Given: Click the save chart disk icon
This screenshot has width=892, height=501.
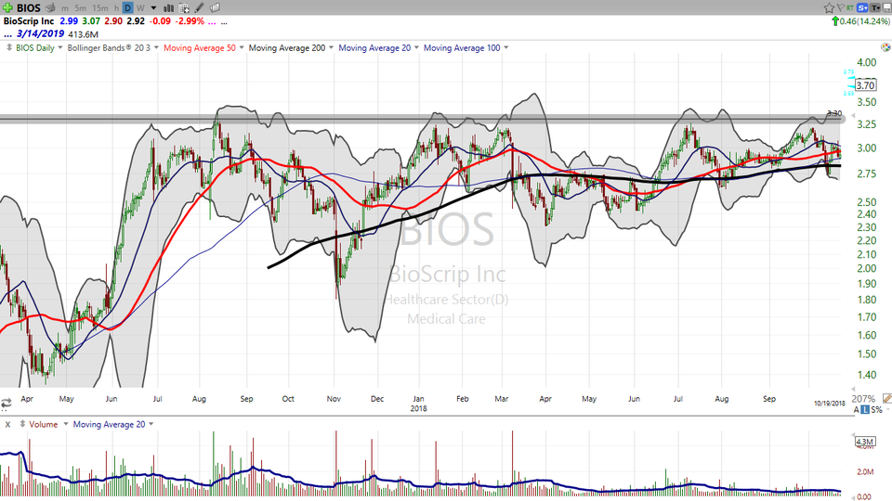Looking at the screenshot, I should tap(885, 7).
